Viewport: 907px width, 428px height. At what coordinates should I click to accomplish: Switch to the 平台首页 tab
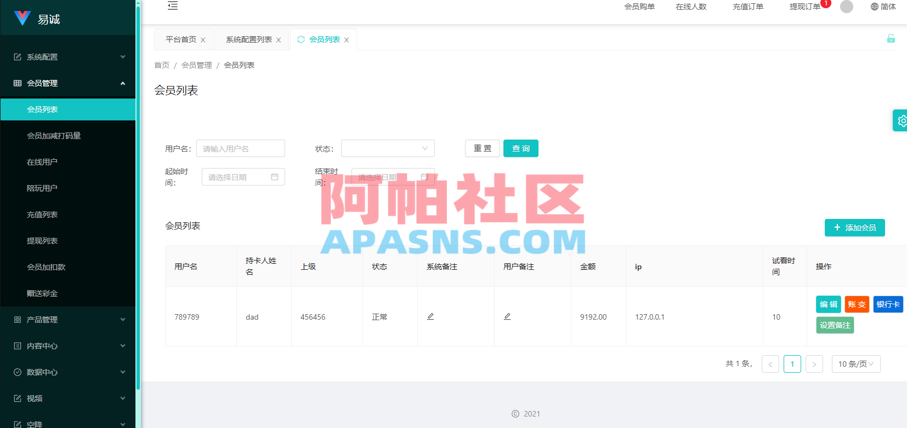(181, 39)
